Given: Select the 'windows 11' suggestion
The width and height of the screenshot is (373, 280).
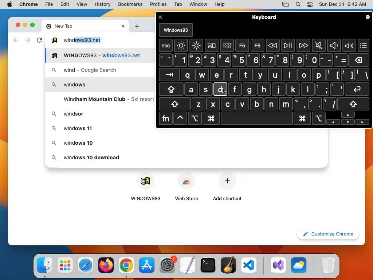Looking at the screenshot, I should pos(186,128).
